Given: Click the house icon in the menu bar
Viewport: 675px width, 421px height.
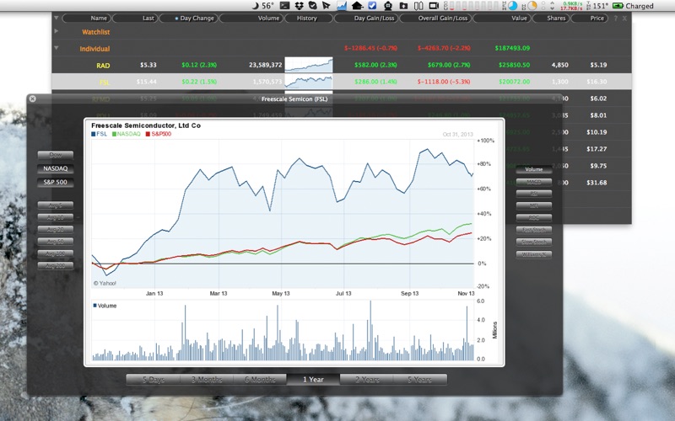Looking at the screenshot, I should [x=357, y=6].
